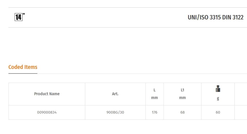Click the 68 L1 value cell
Viewport: 247px width, 134px height.
(x=182, y=112)
